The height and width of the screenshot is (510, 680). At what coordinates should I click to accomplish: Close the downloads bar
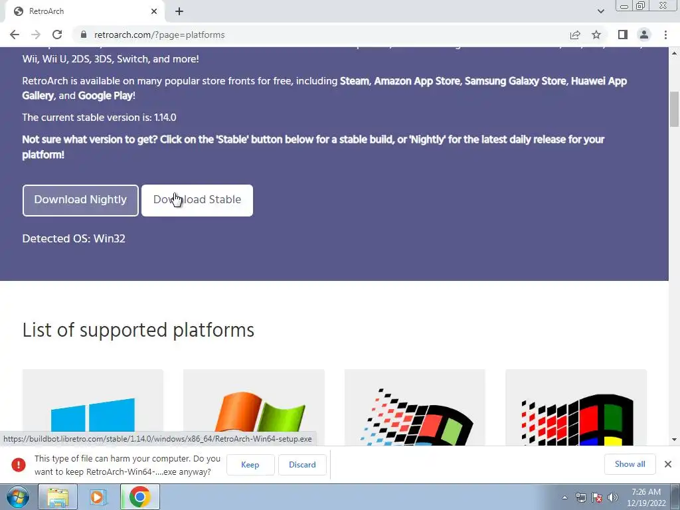tap(668, 464)
